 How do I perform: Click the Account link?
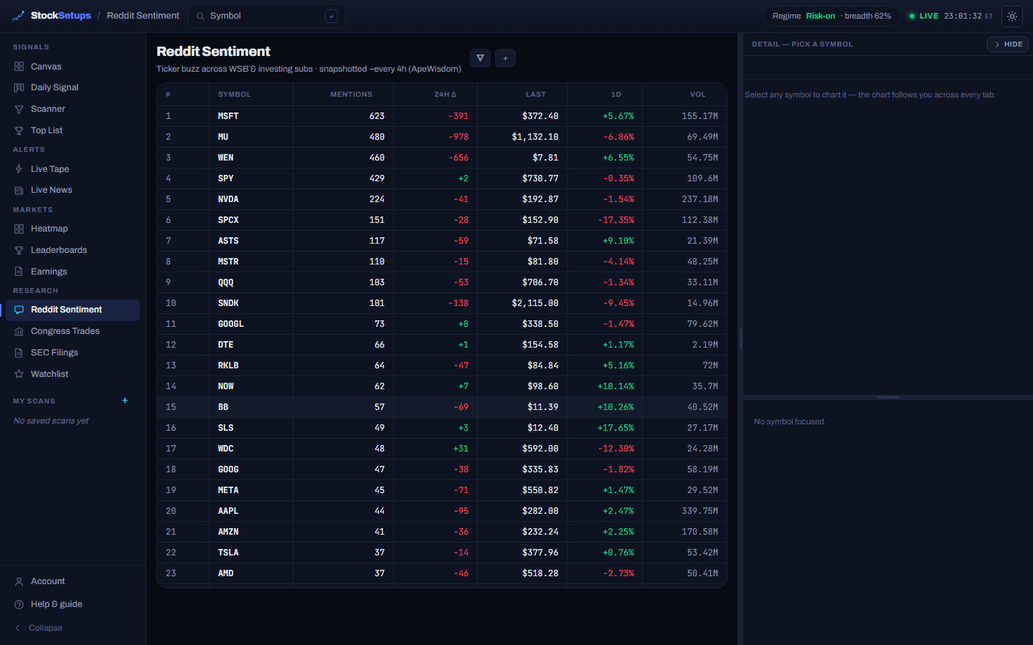click(x=72, y=581)
